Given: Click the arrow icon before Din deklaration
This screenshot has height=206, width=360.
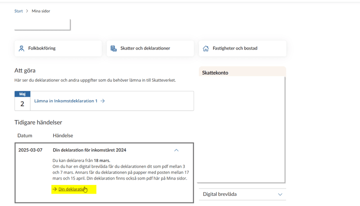Looking at the screenshot, I should 55,189.
